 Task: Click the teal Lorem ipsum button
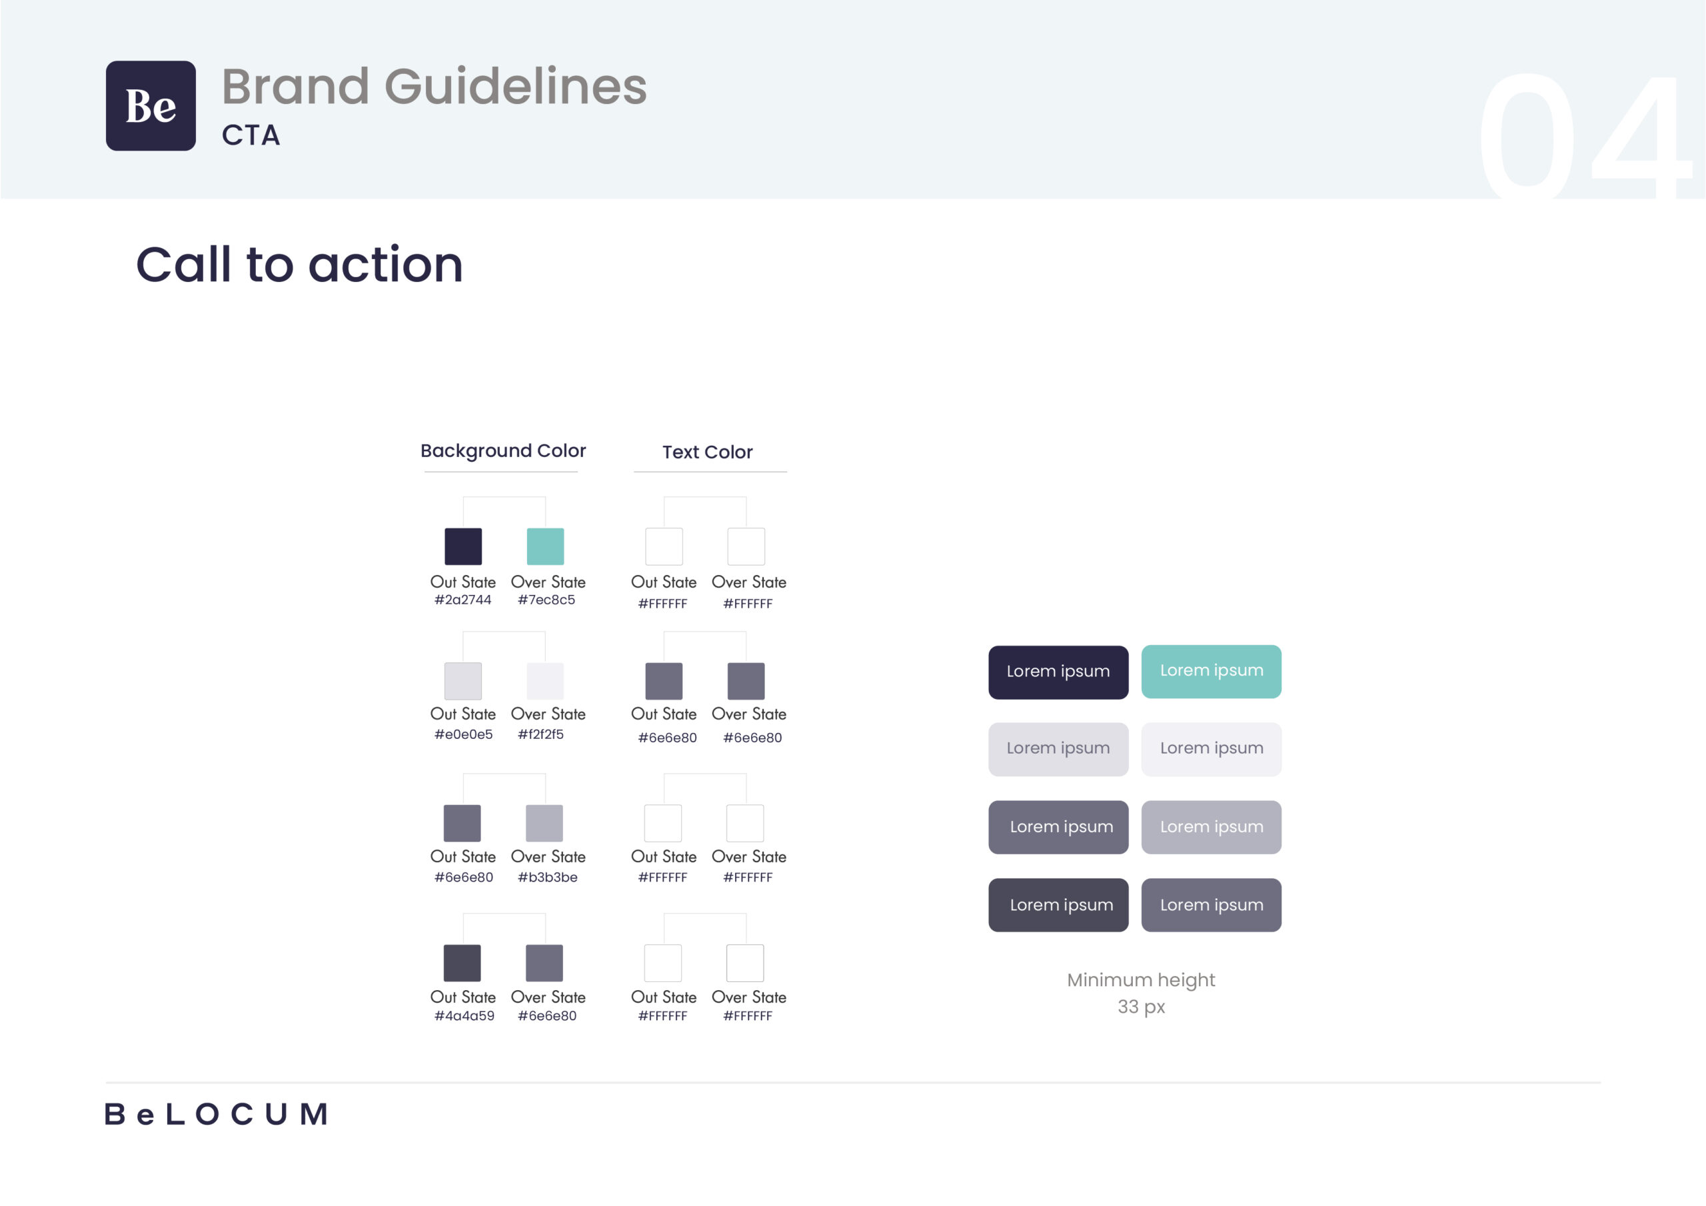[x=1210, y=671]
